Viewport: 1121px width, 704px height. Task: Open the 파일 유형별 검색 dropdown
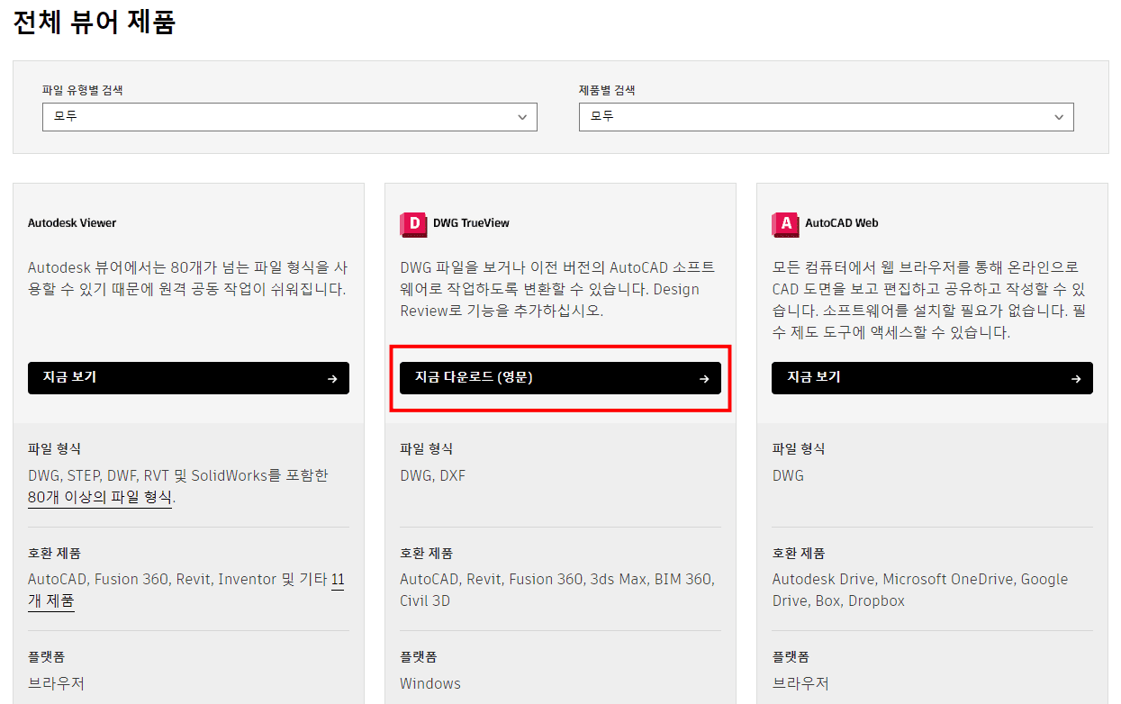[290, 117]
